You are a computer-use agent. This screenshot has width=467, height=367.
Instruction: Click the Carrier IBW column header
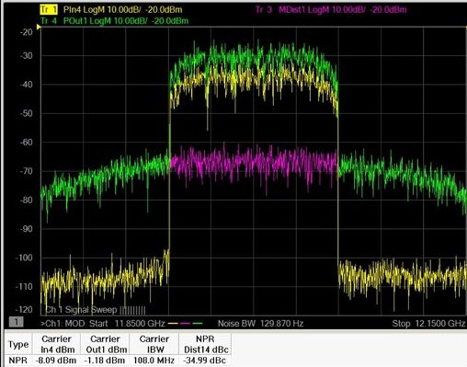[154, 344]
